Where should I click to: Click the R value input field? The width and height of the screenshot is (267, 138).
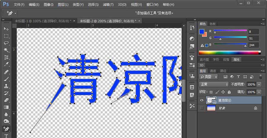[254, 32]
